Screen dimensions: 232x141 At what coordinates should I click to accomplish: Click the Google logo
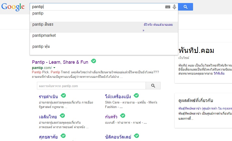[x=13, y=7]
